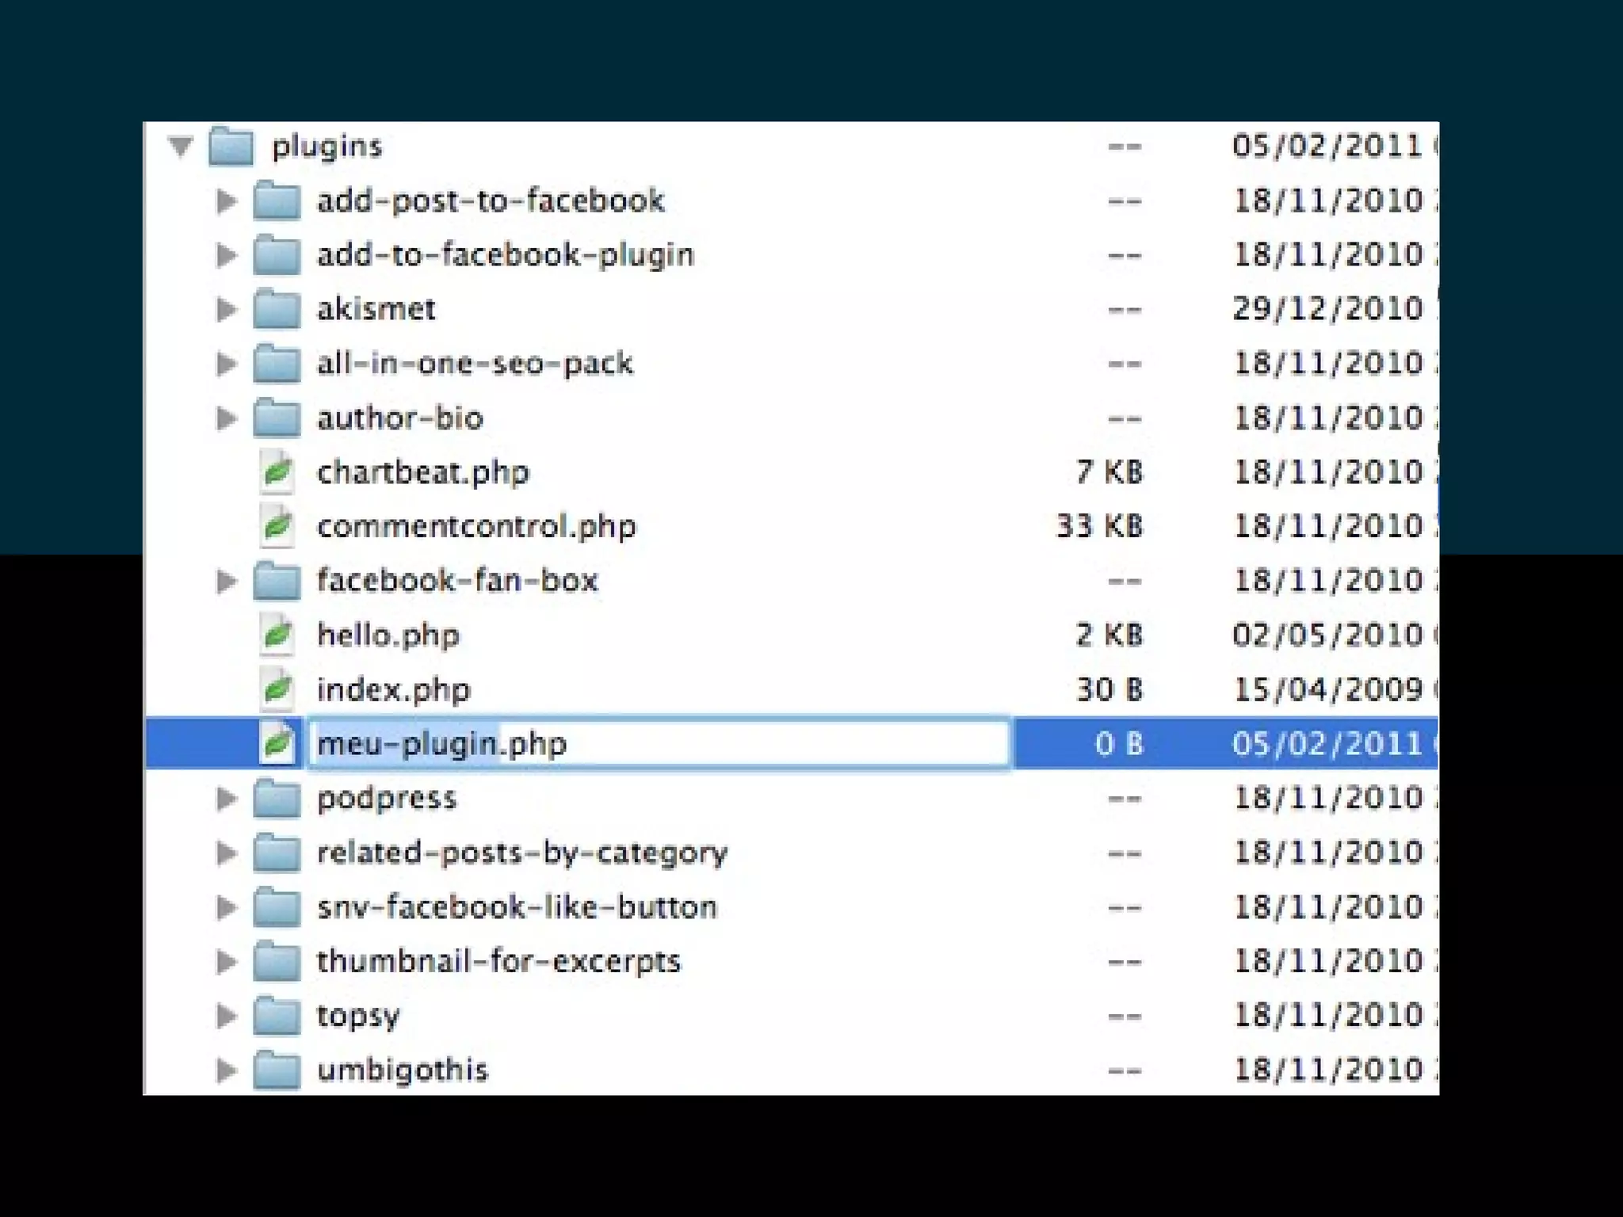The width and height of the screenshot is (1623, 1217).
Task: Click the hello.php file icon
Action: point(277,635)
